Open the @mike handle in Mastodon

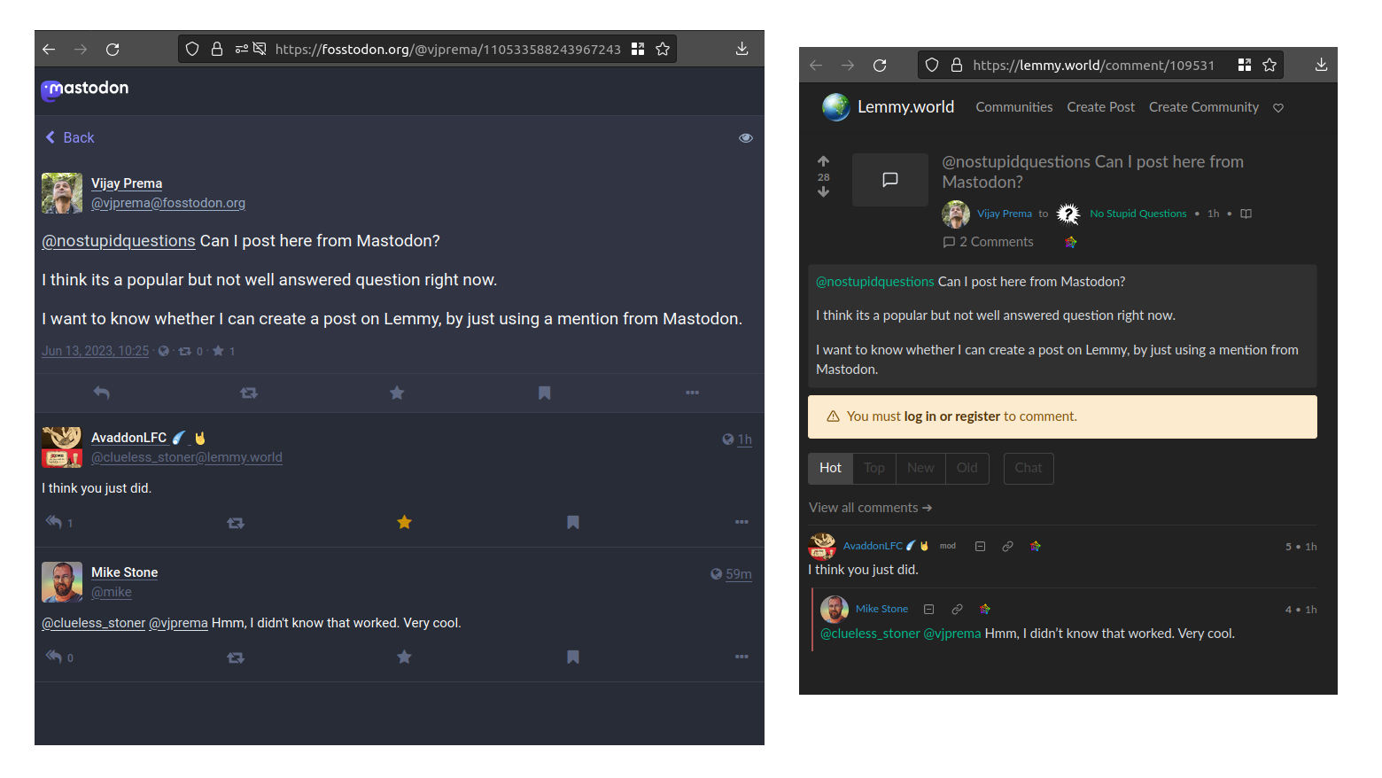coord(112,592)
